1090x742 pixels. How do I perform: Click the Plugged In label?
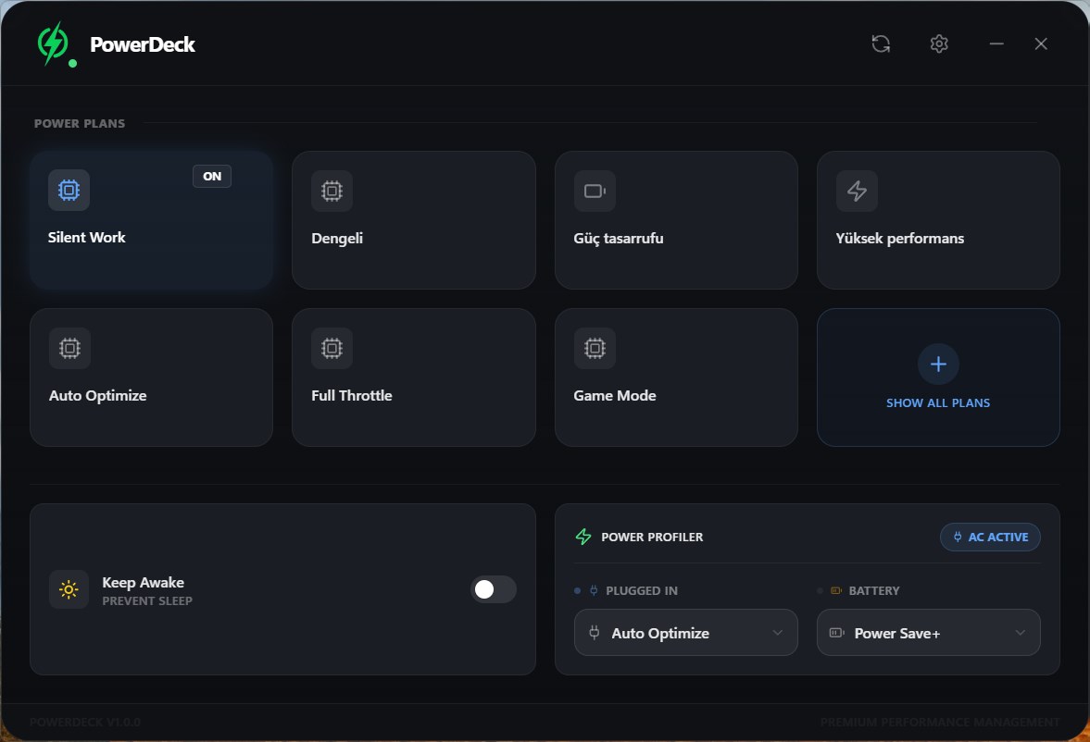coord(642,590)
